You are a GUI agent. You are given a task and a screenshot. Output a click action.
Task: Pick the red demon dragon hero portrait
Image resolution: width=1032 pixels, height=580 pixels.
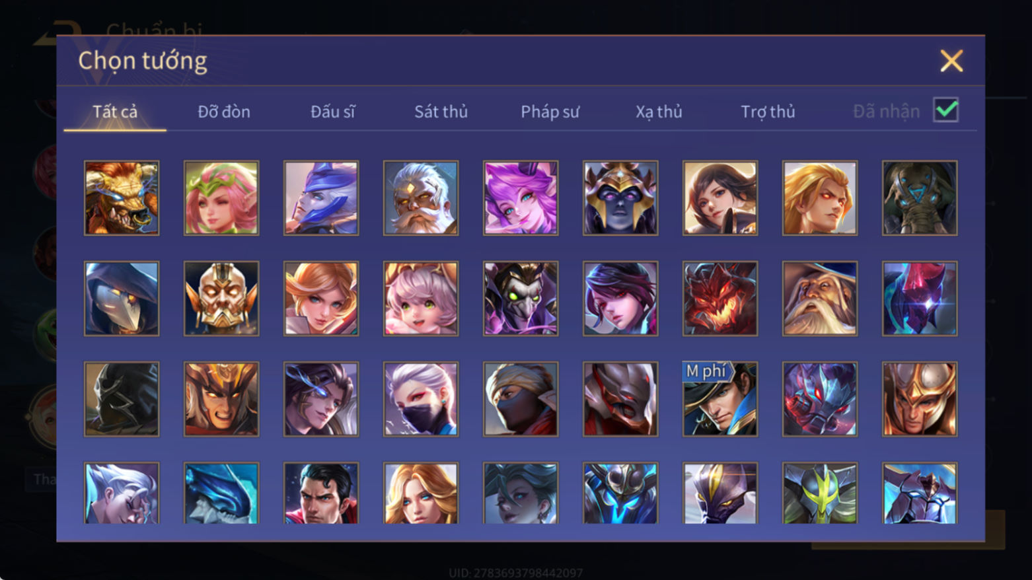[720, 299]
